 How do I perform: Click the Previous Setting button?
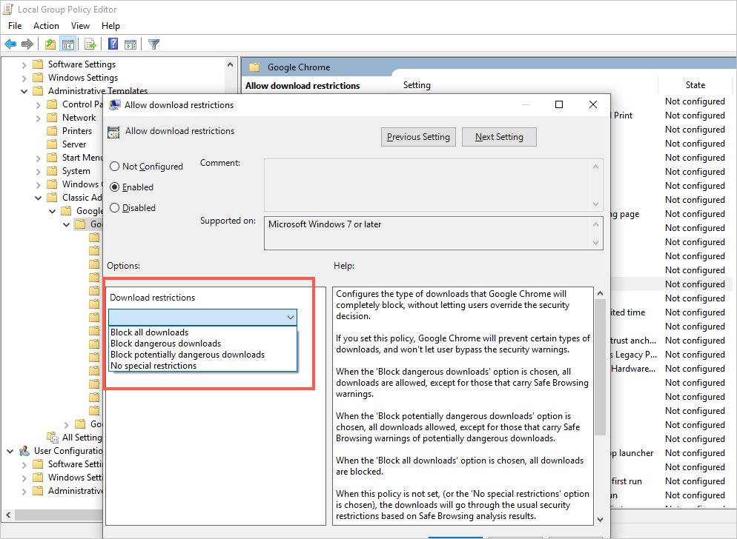pos(418,137)
